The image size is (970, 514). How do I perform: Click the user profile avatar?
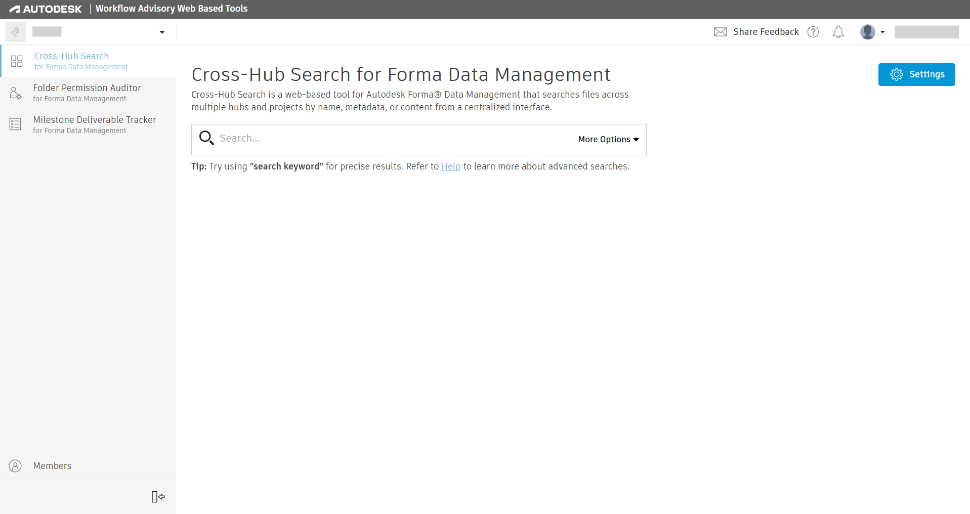pyautogui.click(x=868, y=32)
